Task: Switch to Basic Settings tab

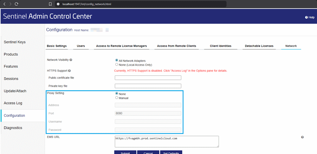Action: click(57, 46)
